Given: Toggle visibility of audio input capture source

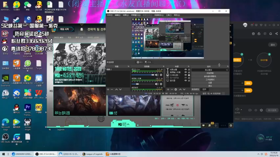Looking at the screenshot, I should coord(185,72).
